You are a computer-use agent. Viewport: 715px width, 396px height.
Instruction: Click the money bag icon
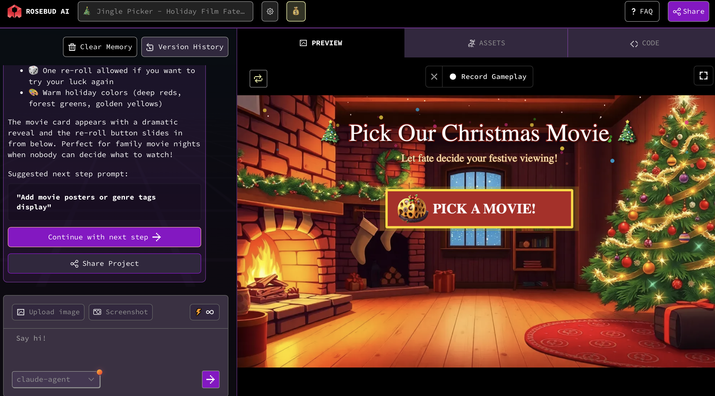[296, 11]
